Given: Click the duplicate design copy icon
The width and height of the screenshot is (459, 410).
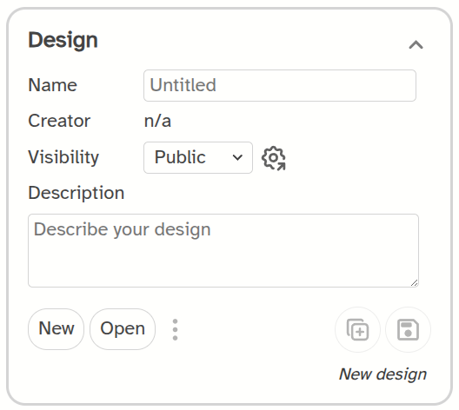Looking at the screenshot, I should (x=357, y=329).
